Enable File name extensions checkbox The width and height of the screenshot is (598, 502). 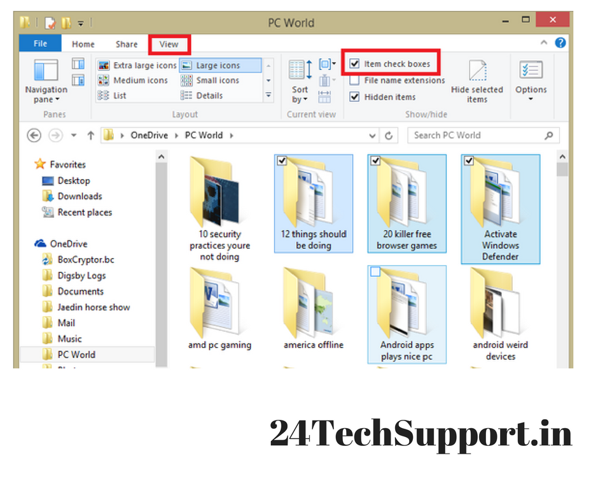(355, 80)
